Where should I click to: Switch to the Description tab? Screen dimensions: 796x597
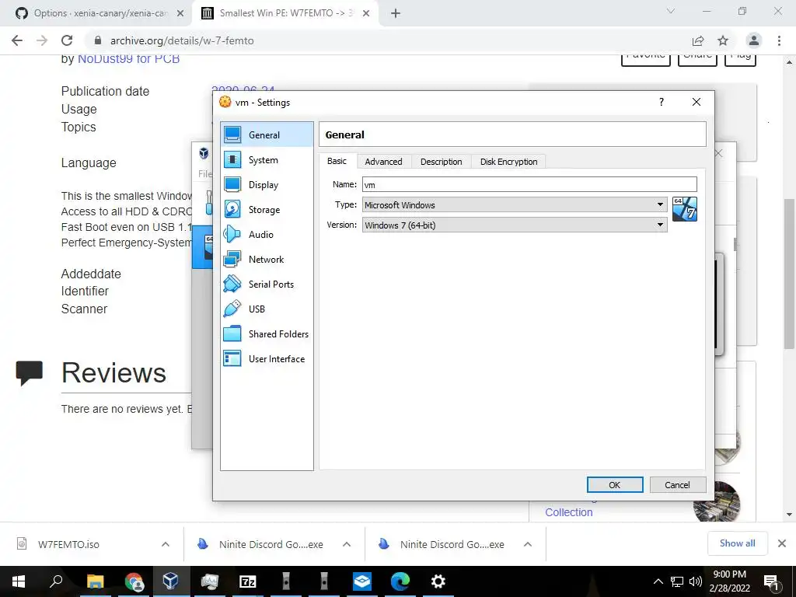(x=442, y=162)
